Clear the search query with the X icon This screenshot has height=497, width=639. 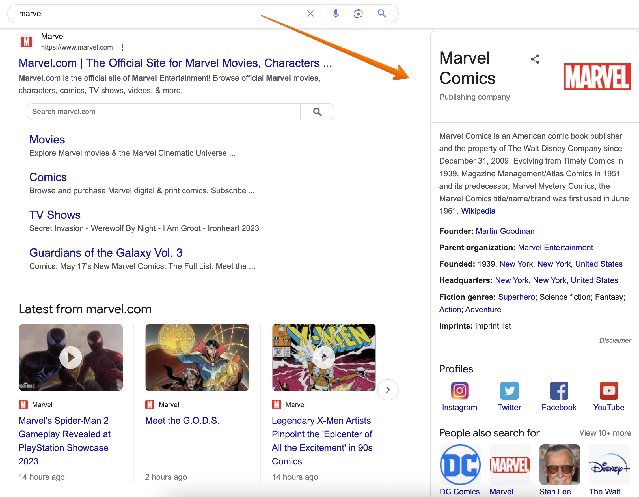(x=310, y=13)
